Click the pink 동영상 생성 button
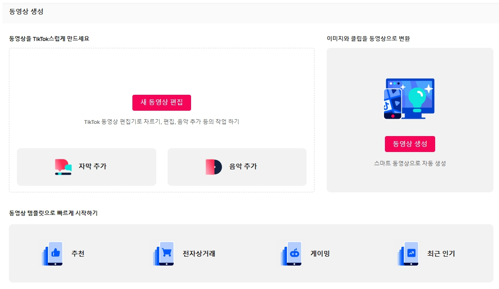Screen dimensions: 499x289 pyautogui.click(x=410, y=144)
